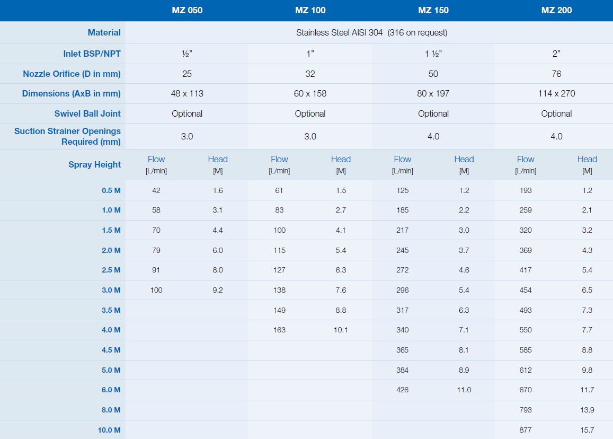Image resolution: width=613 pixels, height=439 pixels.
Task: Click the MZ 150 column header
Action: click(x=433, y=10)
